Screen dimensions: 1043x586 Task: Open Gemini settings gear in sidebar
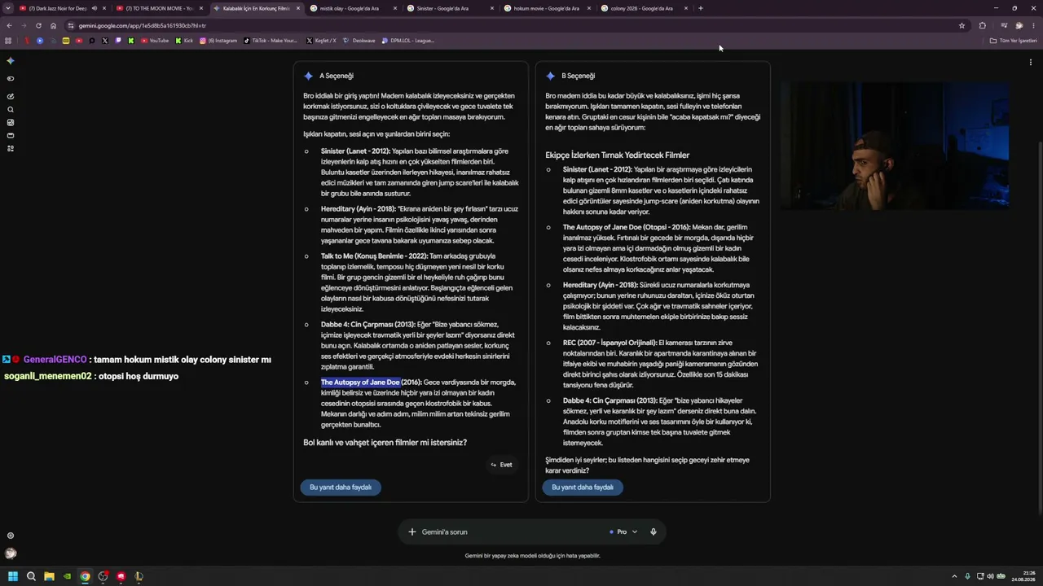tap(11, 536)
